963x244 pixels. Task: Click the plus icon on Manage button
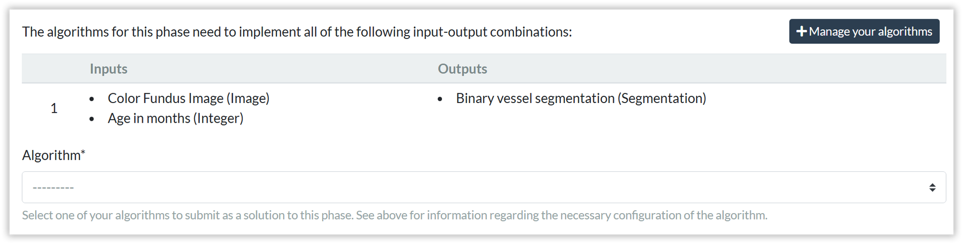(801, 31)
